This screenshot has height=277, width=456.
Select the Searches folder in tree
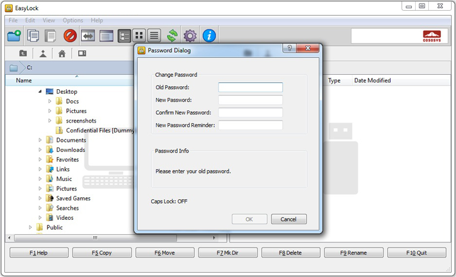67,208
